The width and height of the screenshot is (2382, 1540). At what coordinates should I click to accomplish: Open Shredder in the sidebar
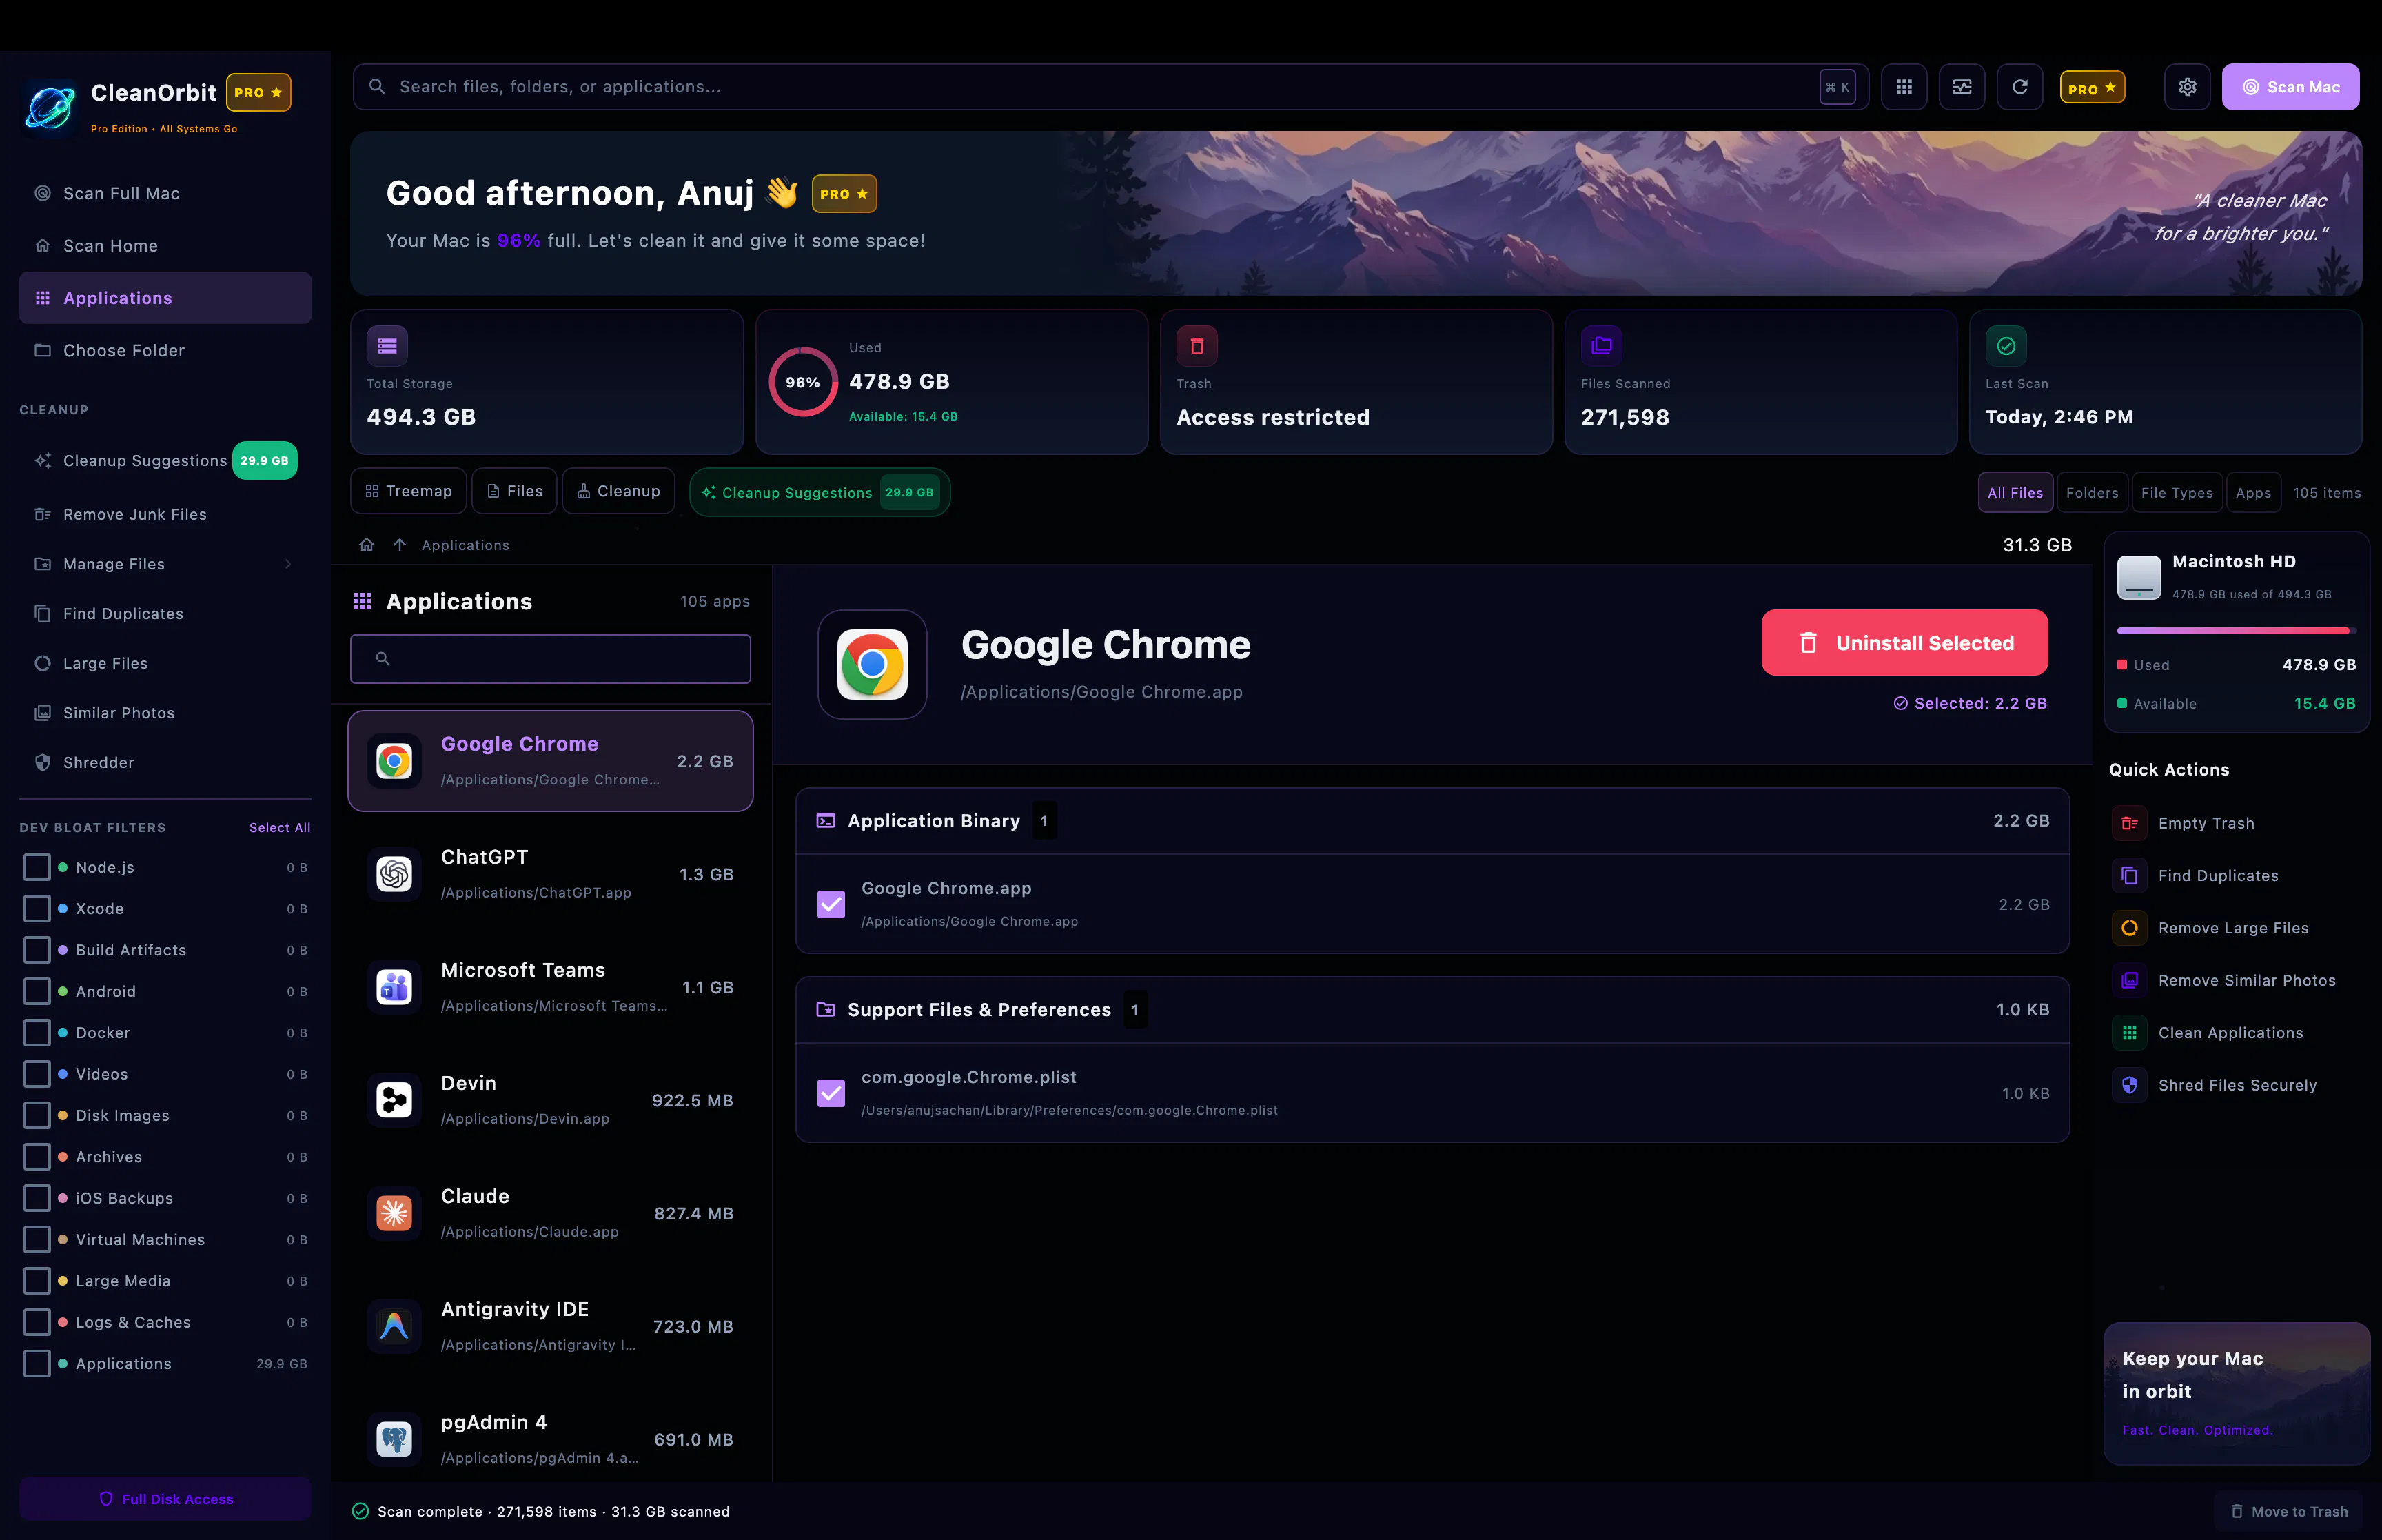click(165, 762)
